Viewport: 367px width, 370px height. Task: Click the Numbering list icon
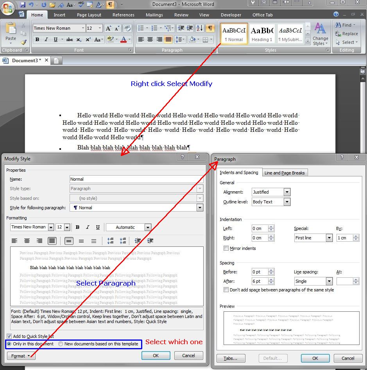tap(154, 28)
